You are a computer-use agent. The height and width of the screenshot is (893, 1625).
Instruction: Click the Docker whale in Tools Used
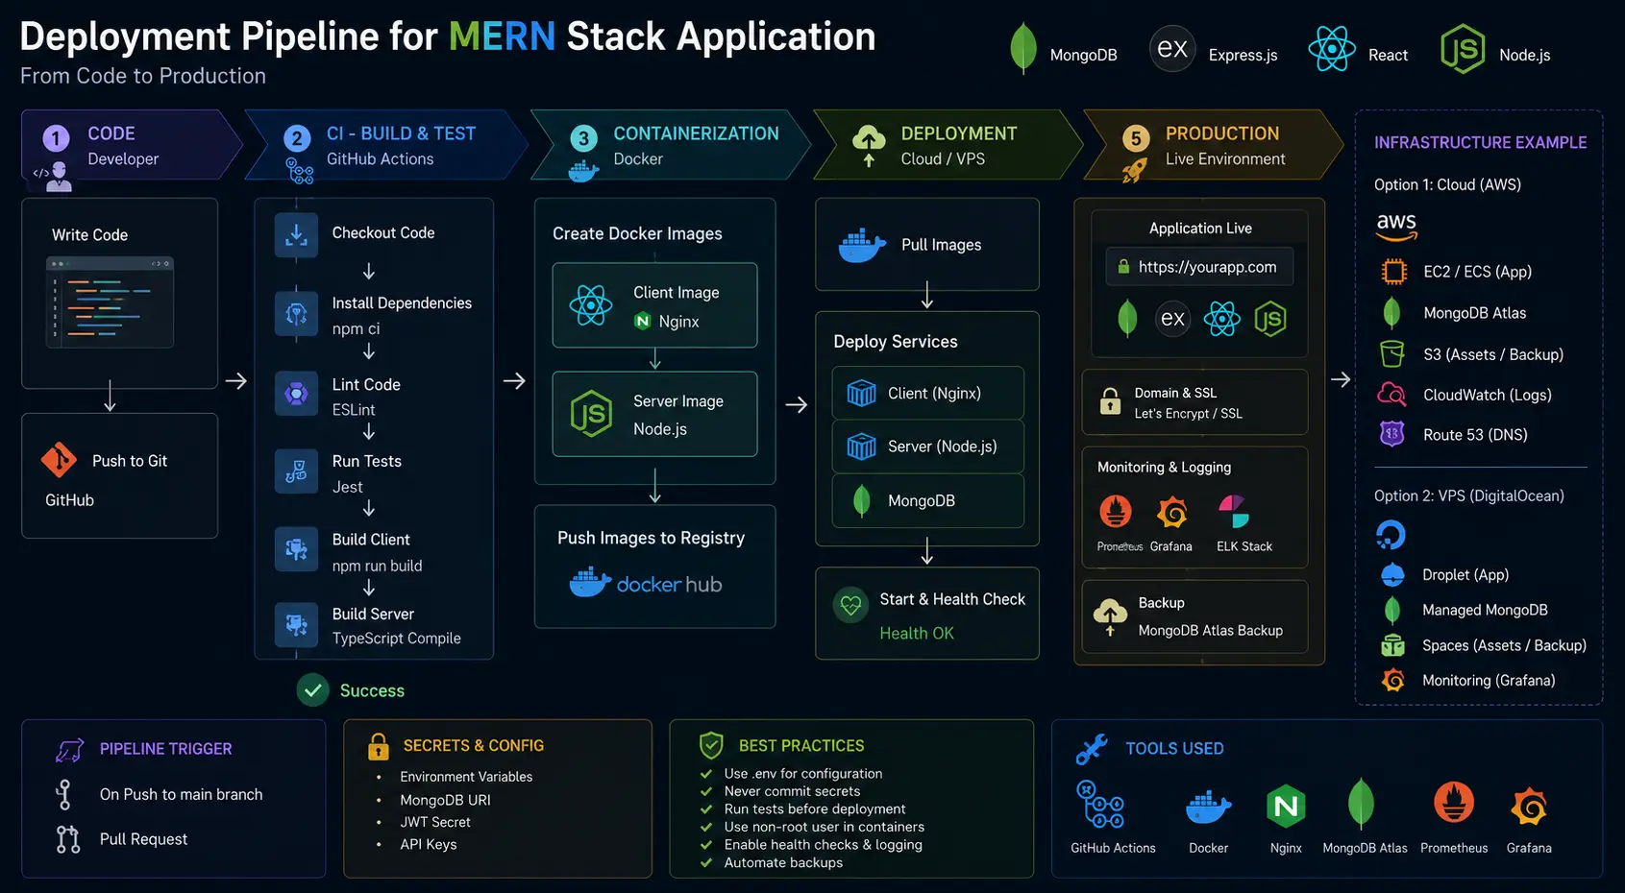pos(1209,808)
